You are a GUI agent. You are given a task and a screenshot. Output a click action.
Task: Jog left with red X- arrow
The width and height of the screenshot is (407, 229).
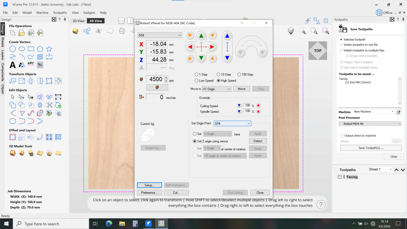pos(190,47)
